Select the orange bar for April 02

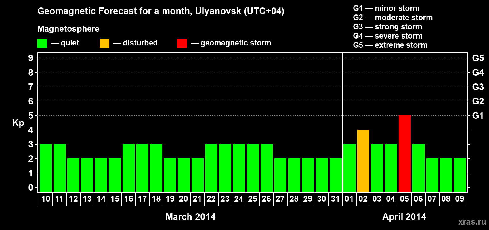point(363,161)
